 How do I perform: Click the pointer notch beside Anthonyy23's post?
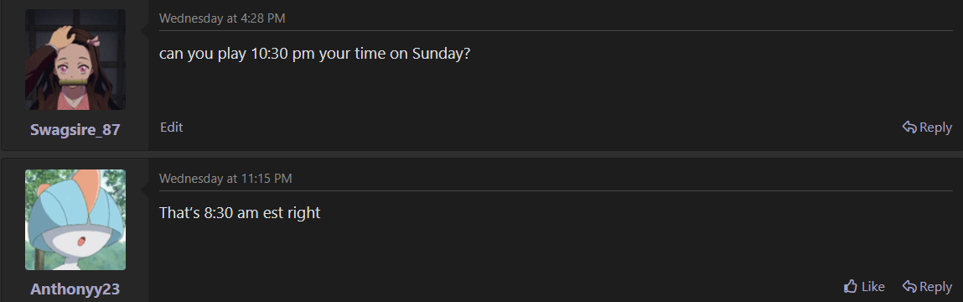[145, 190]
